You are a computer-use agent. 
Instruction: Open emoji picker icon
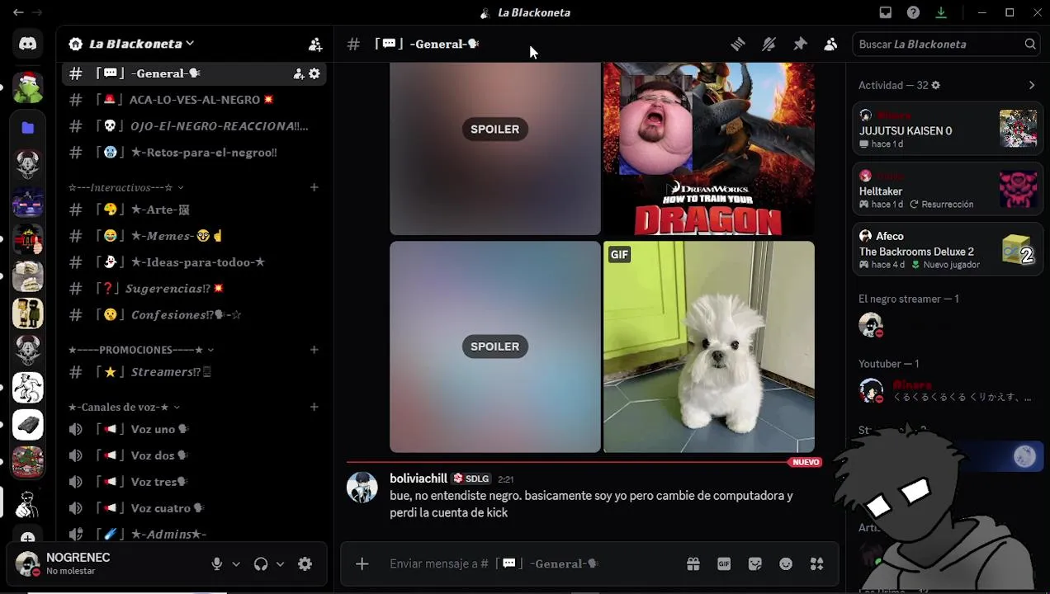786,563
